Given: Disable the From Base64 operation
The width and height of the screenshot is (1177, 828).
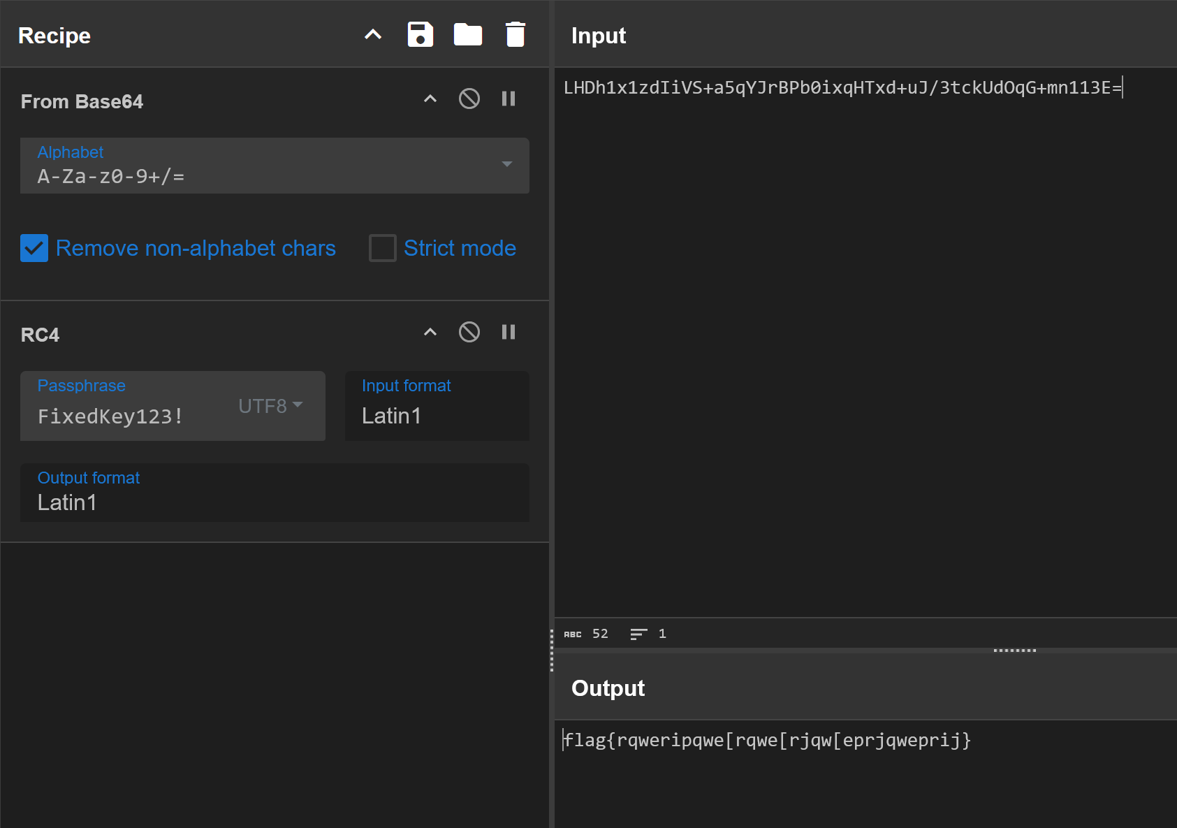Looking at the screenshot, I should point(469,99).
